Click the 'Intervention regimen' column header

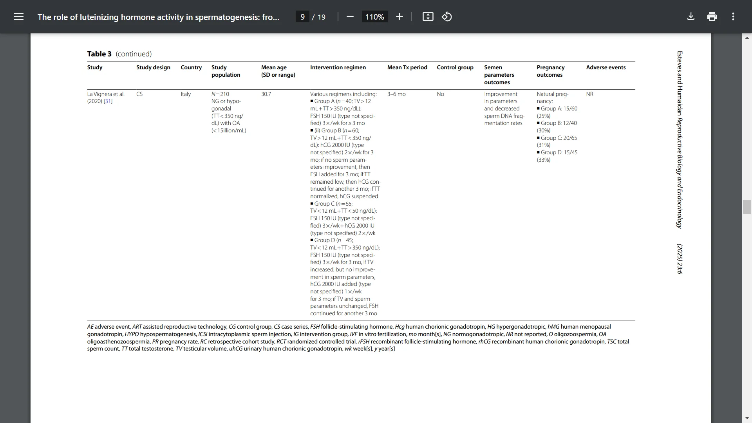338,67
